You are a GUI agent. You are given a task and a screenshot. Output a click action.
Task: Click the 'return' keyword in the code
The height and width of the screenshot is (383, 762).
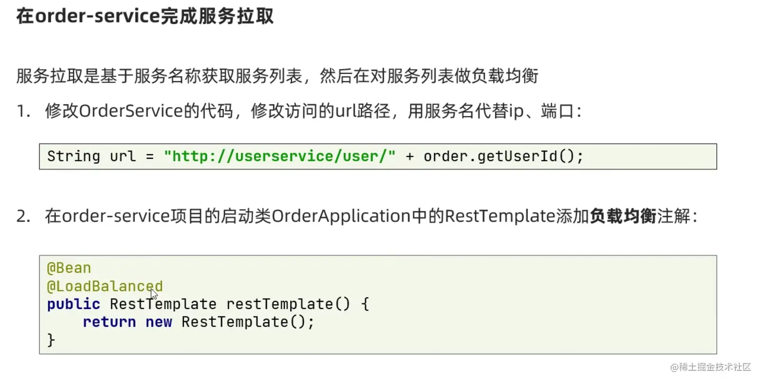109,322
